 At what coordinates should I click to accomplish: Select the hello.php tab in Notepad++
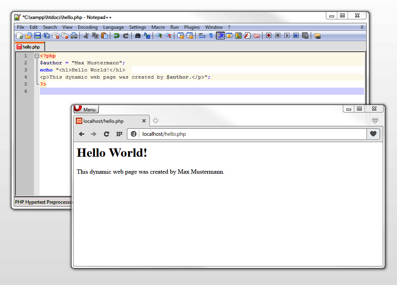coord(30,47)
